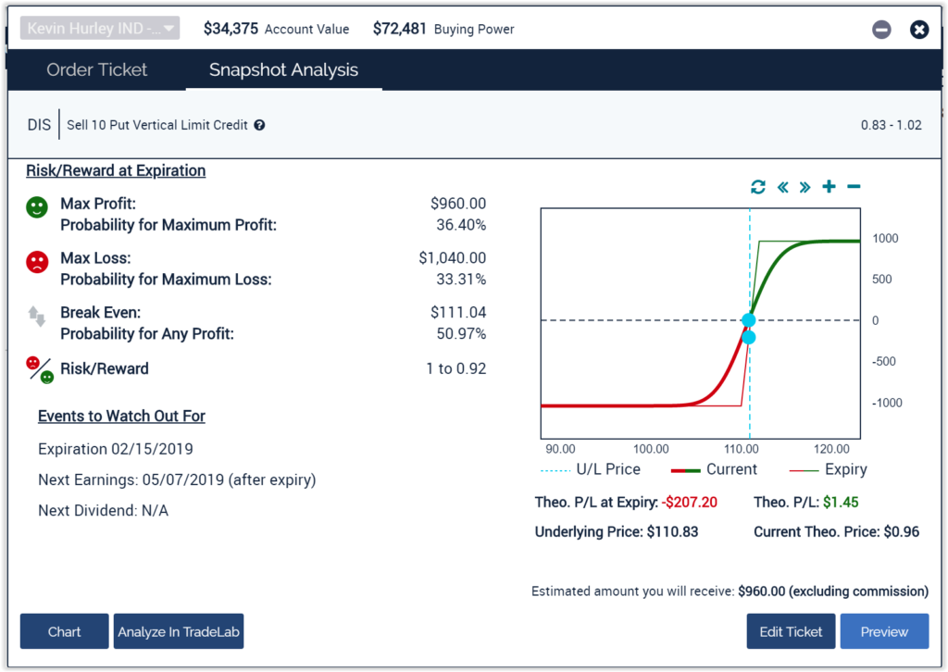Image resolution: width=948 pixels, height=672 pixels.
Task: Click the Risk/Reward faces icon
Action: tap(40, 369)
